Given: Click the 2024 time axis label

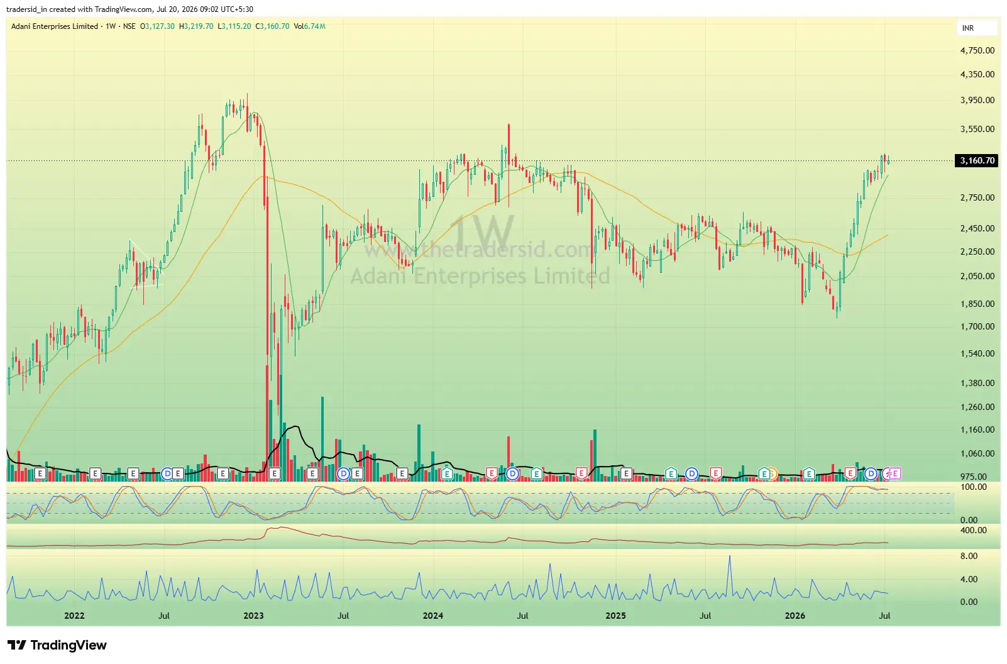Looking at the screenshot, I should coord(433,616).
